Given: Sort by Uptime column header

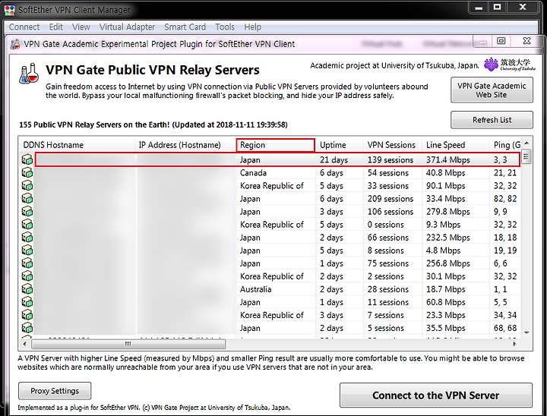Looking at the screenshot, I should pyautogui.click(x=340, y=145).
